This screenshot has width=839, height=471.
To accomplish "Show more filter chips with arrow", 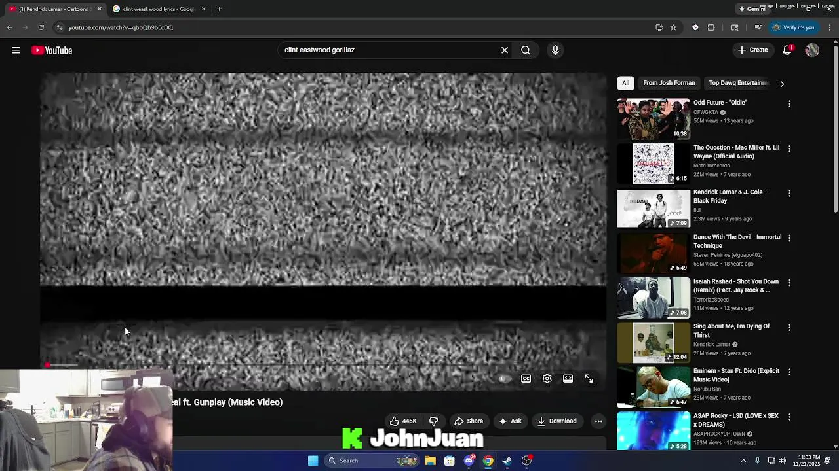I will [781, 84].
